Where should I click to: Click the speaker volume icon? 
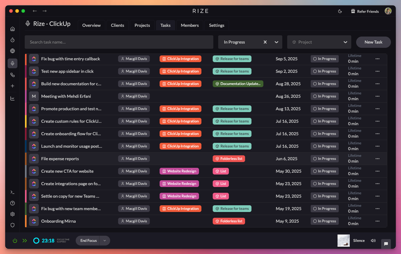(x=373, y=241)
